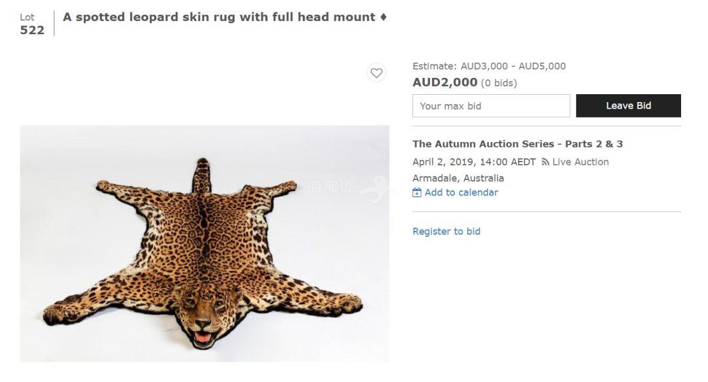The height and width of the screenshot is (382, 708).
Task: Open the Add to calendar link
Action: [461, 192]
